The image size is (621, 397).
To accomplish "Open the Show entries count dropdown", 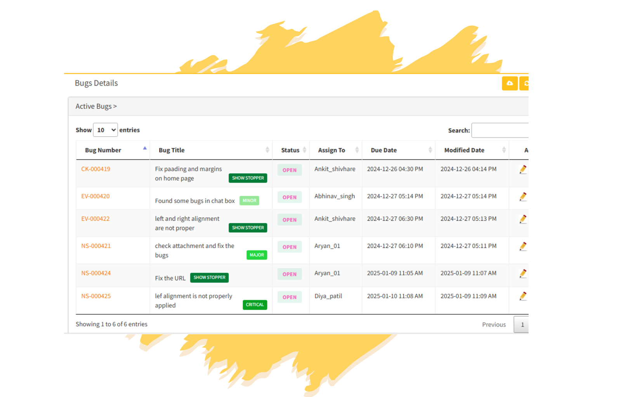I will tap(105, 130).
